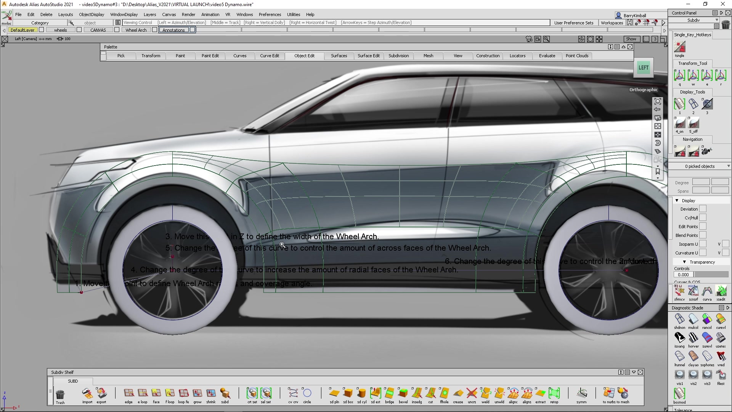Select the sd box subdivision tool
The height and width of the screenshot is (412, 732).
pyautogui.click(x=348, y=393)
